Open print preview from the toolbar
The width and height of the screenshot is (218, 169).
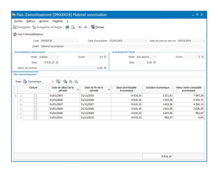[x=73, y=27]
